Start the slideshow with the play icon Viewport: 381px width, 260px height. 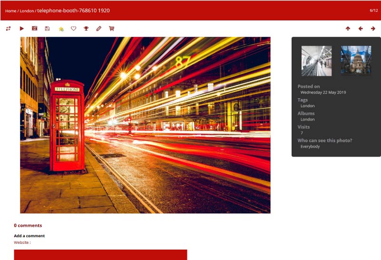[22, 28]
